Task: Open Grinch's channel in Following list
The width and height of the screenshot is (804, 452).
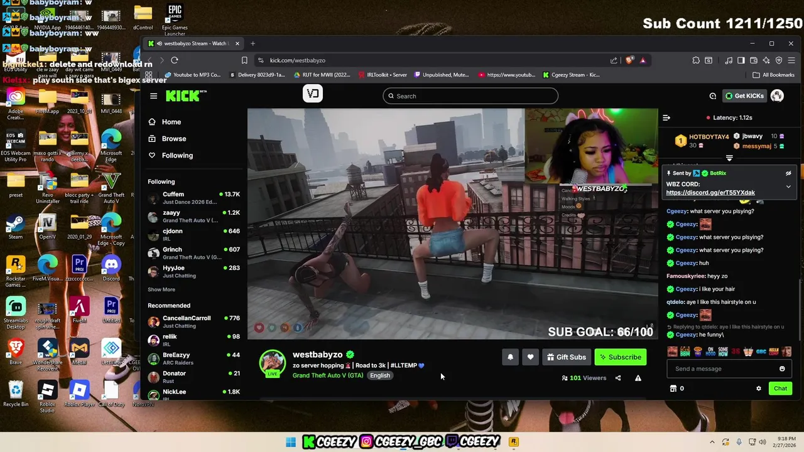Action: pos(193,253)
